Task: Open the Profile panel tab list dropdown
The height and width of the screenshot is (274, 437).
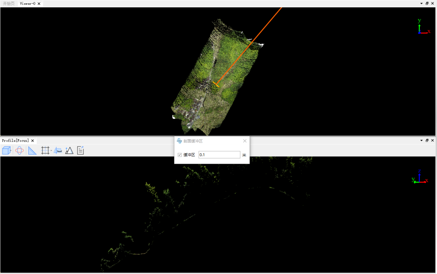Action: pos(421,140)
